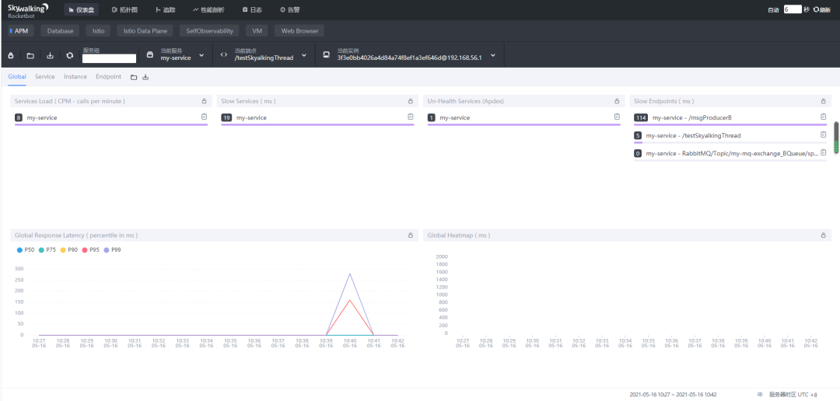Click the folder icon in dashboard toolbar

(30, 55)
